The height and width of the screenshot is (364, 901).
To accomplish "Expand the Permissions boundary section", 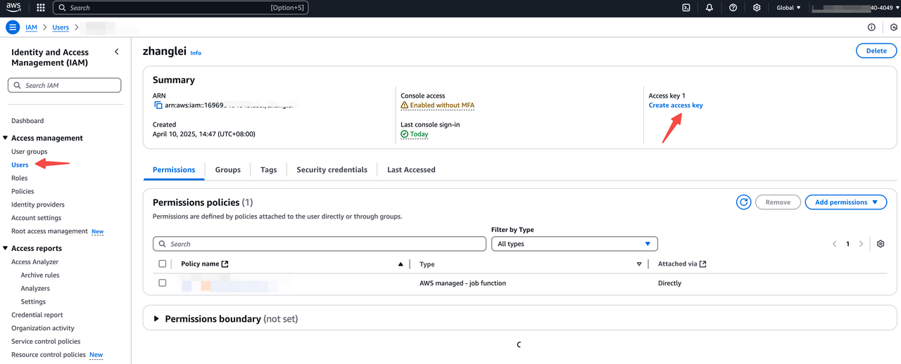I will (157, 319).
